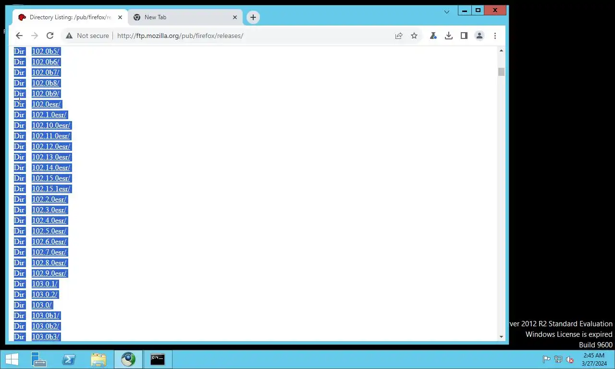
Task: Open the 102.13.0esr/ directory link
Action: [51, 157]
